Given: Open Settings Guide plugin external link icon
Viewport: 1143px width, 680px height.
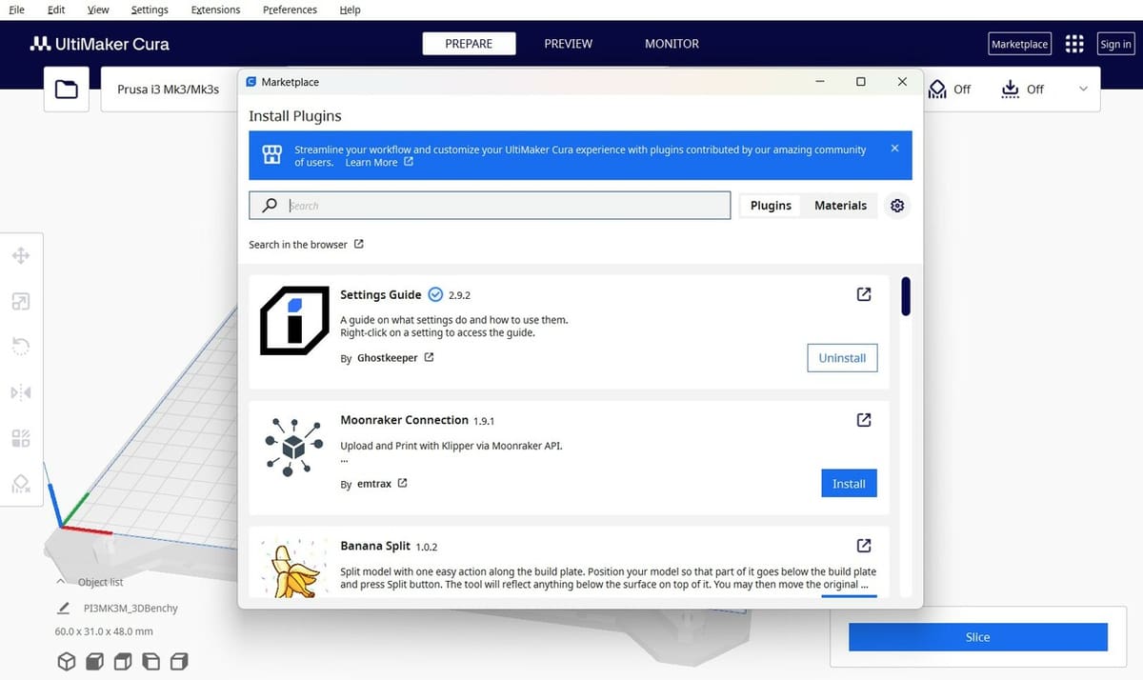Looking at the screenshot, I should point(864,294).
